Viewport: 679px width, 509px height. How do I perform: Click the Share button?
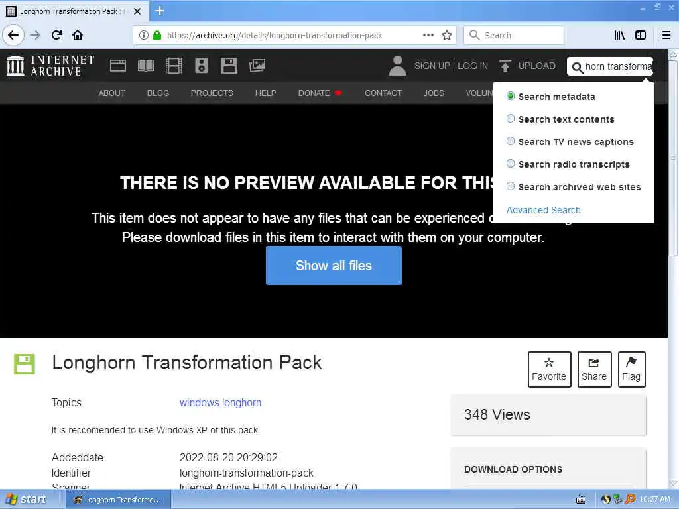594,369
